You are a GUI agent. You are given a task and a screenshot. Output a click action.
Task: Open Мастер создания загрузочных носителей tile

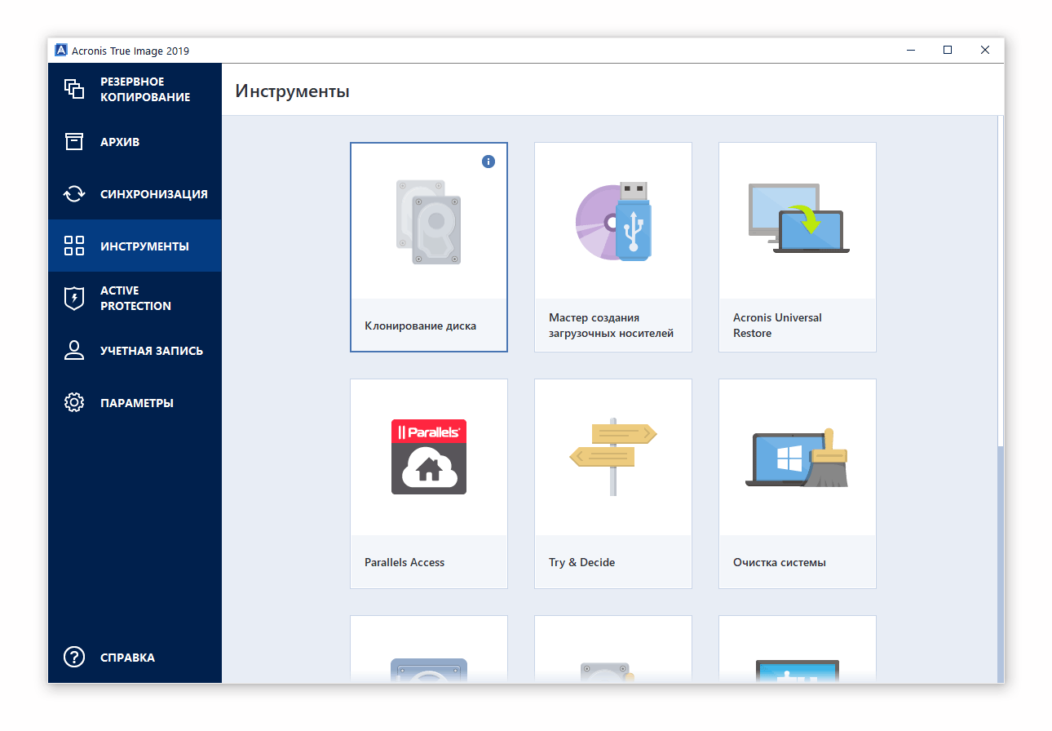coord(613,247)
